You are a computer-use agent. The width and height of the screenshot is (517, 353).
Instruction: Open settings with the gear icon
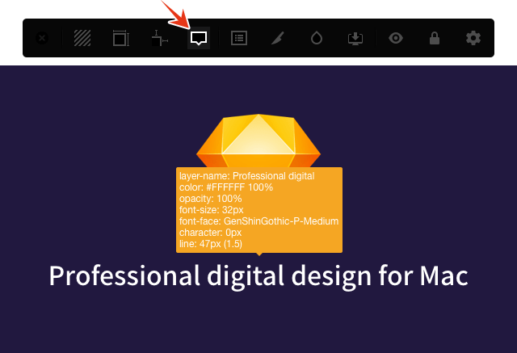pos(473,38)
